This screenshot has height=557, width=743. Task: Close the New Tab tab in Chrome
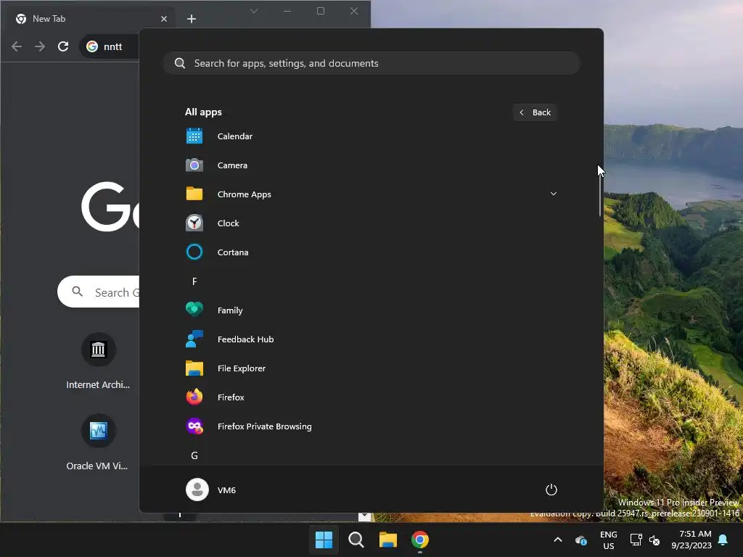tap(164, 18)
